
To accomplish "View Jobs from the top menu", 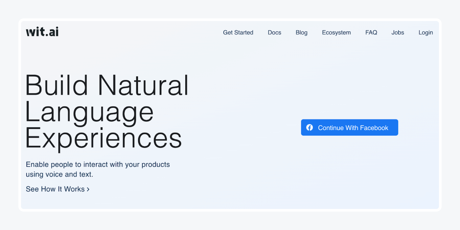I will (x=398, y=33).
